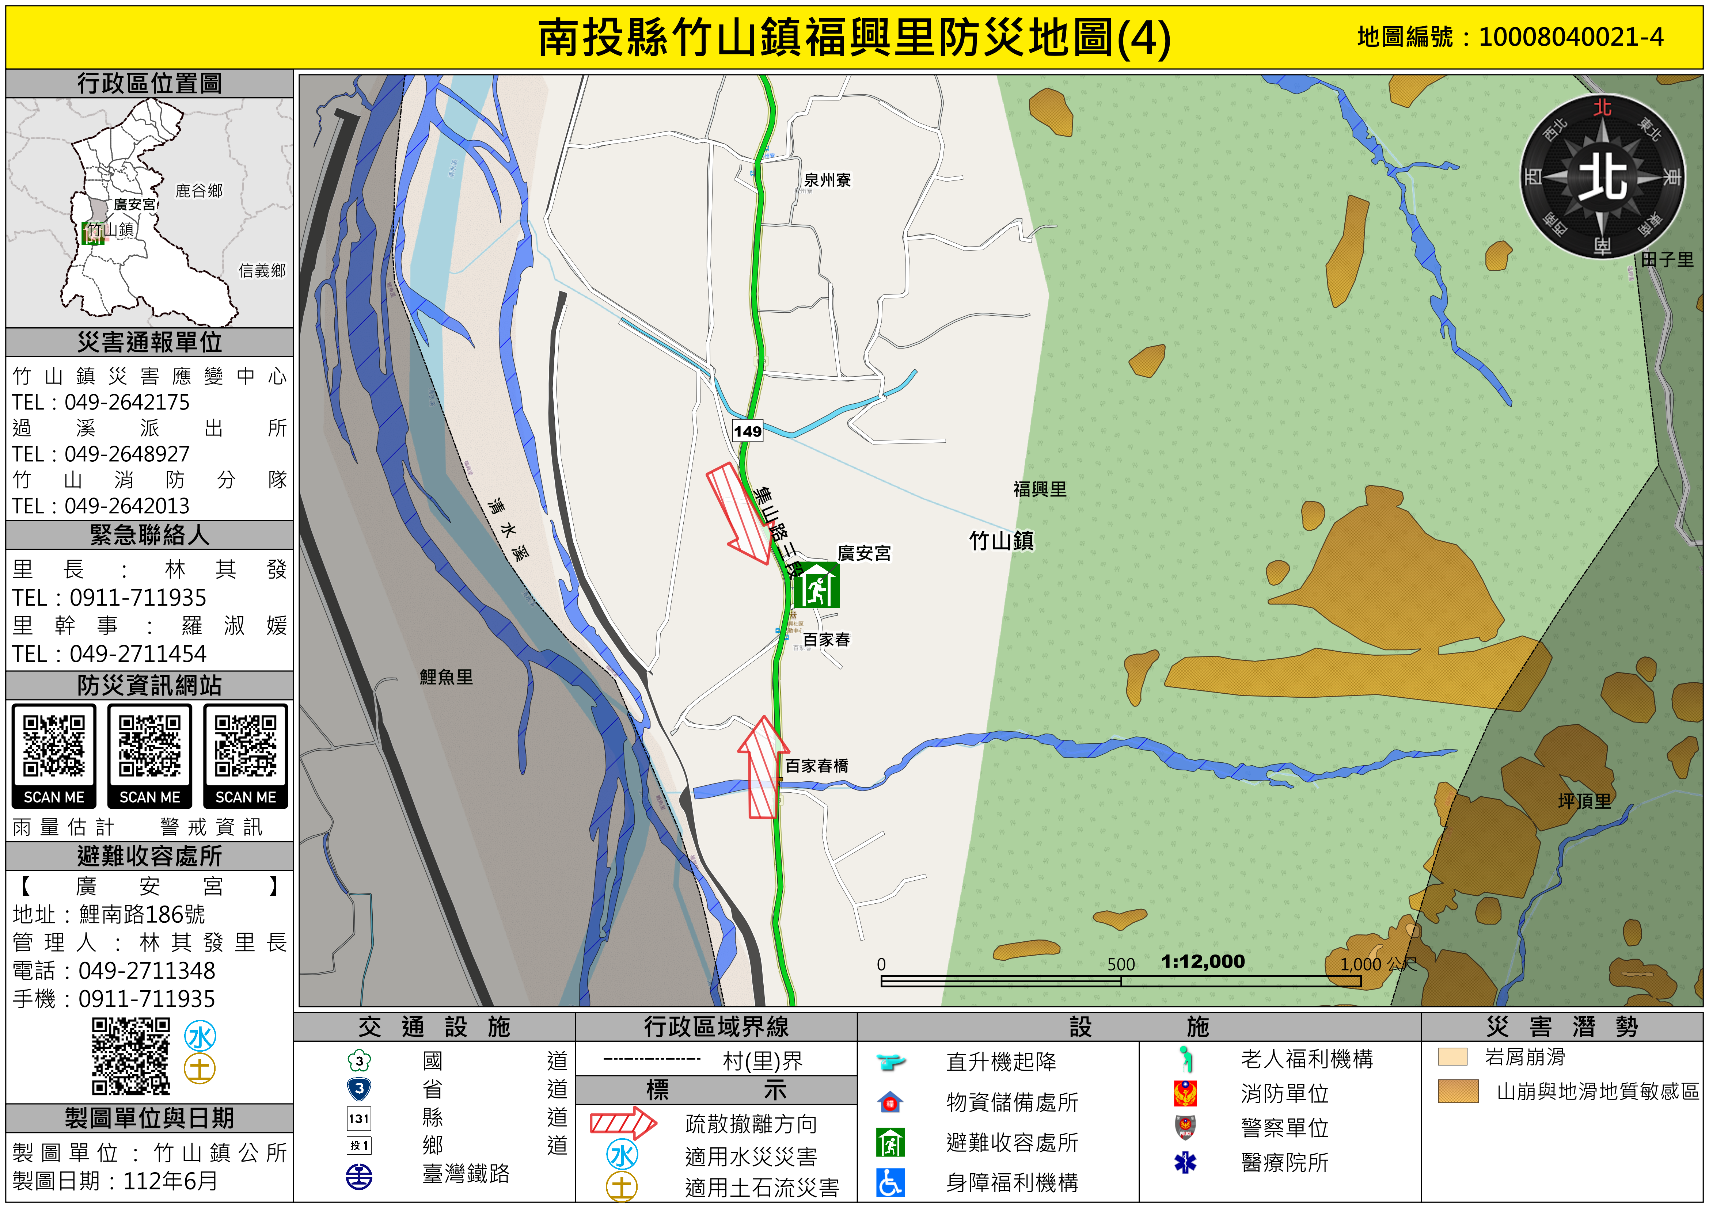Click the north compass rose
1709x1208 pixels.
(x=1603, y=177)
